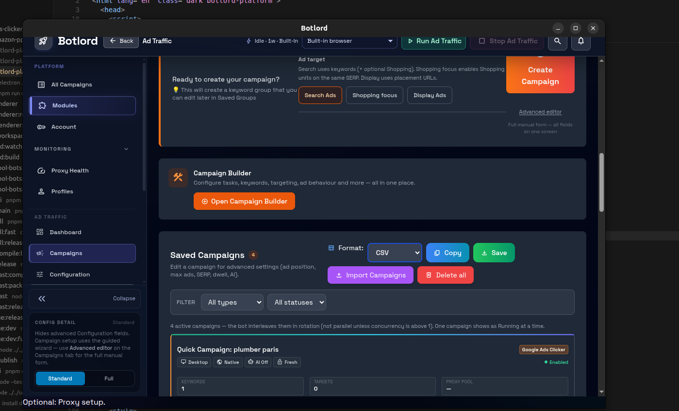Click the Fresh lock icon tag
The width and height of the screenshot is (679, 411).
coord(287,362)
